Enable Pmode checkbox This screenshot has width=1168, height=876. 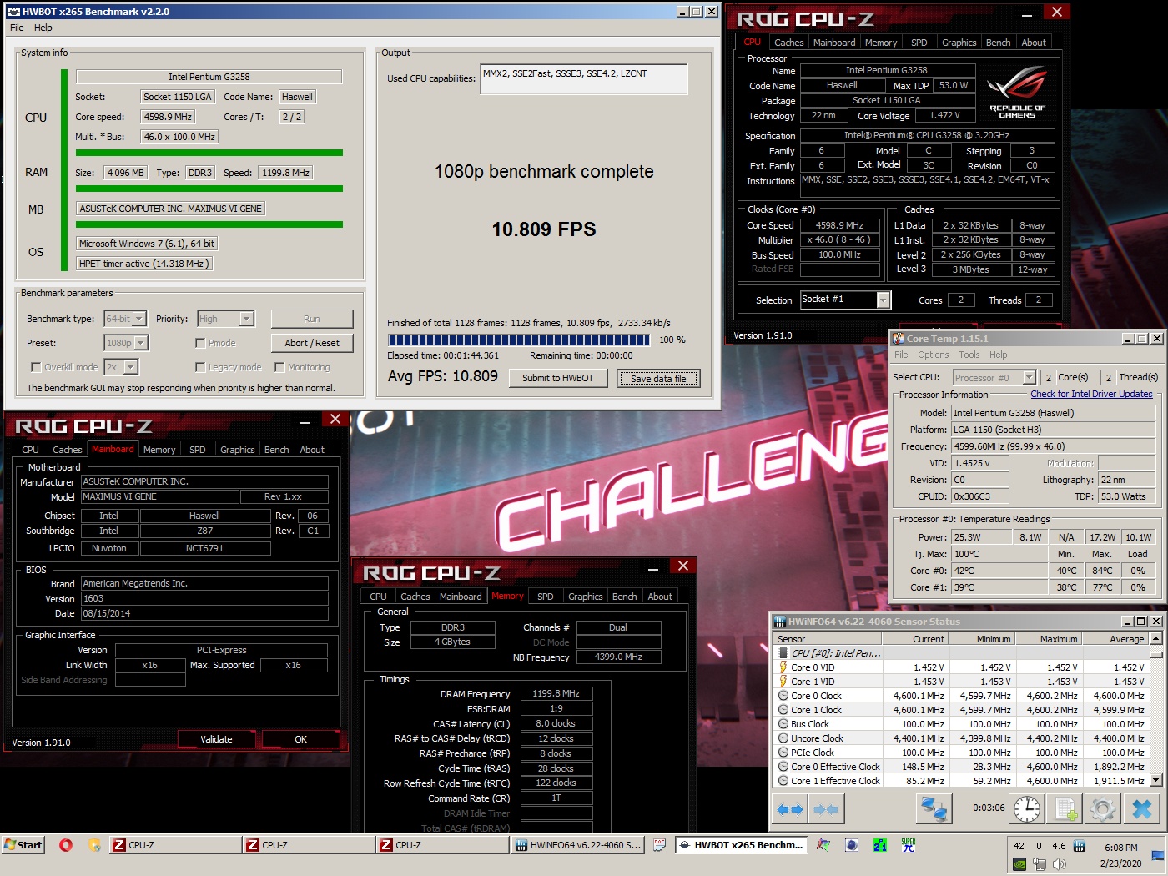[200, 343]
